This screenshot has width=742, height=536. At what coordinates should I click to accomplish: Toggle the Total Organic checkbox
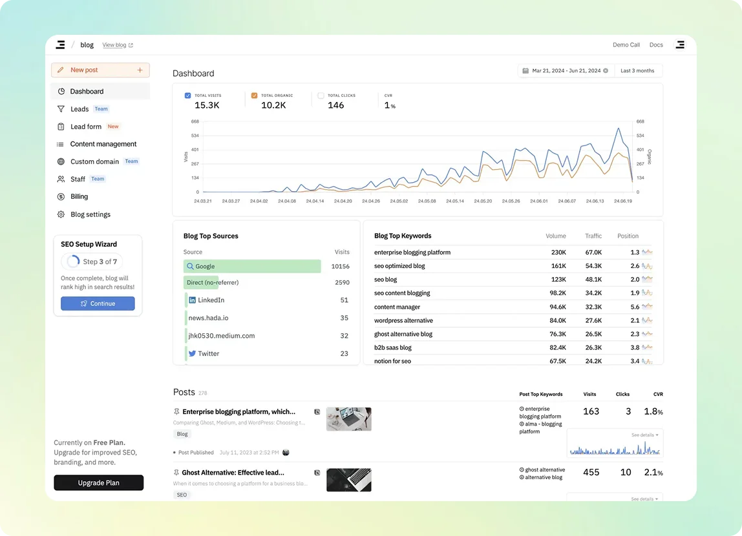pos(254,96)
